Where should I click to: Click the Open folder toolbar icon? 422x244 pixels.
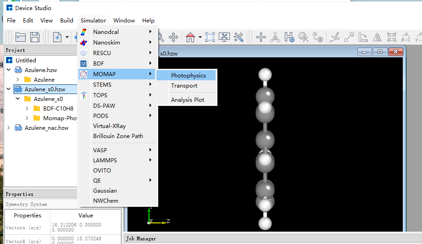(x=21, y=37)
